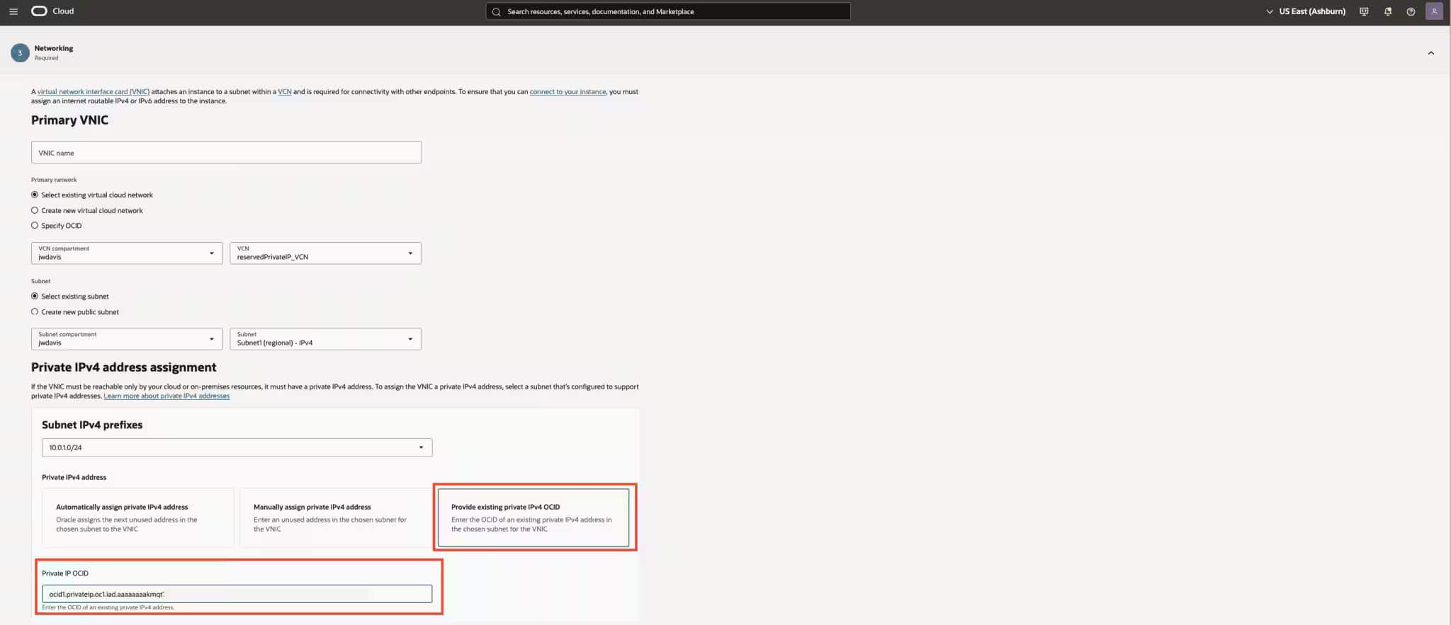Click the Private IP OCID input field

237,594
